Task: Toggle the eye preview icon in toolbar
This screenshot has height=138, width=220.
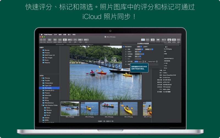Action: point(158,40)
